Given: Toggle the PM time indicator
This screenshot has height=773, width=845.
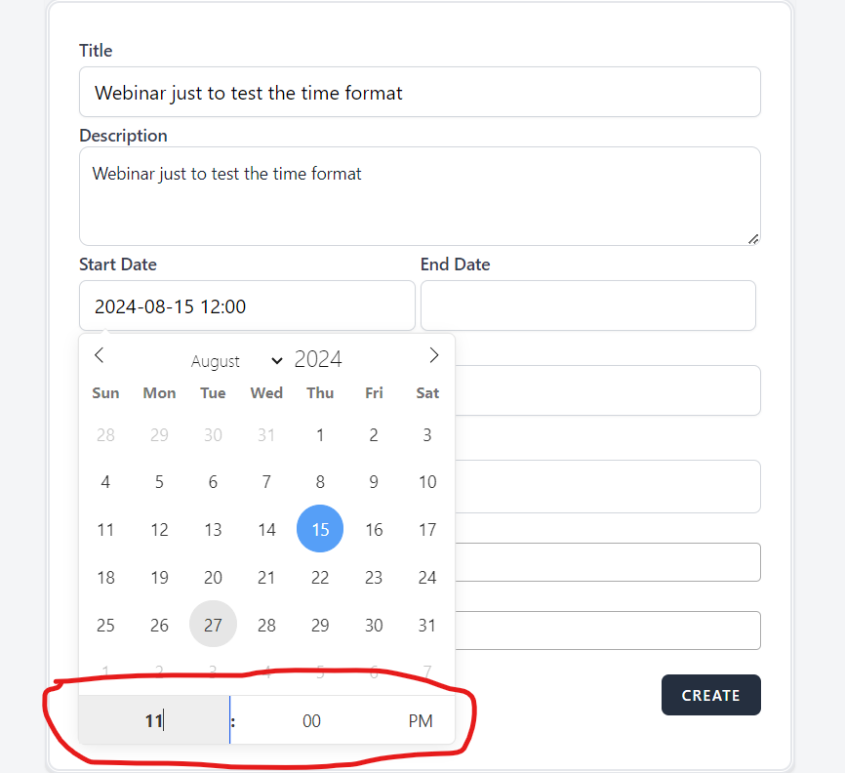Looking at the screenshot, I should click(x=420, y=721).
